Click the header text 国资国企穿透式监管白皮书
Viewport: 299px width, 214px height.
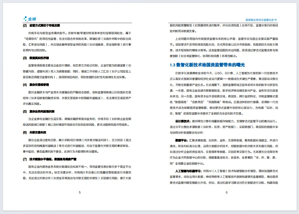tap(261, 20)
